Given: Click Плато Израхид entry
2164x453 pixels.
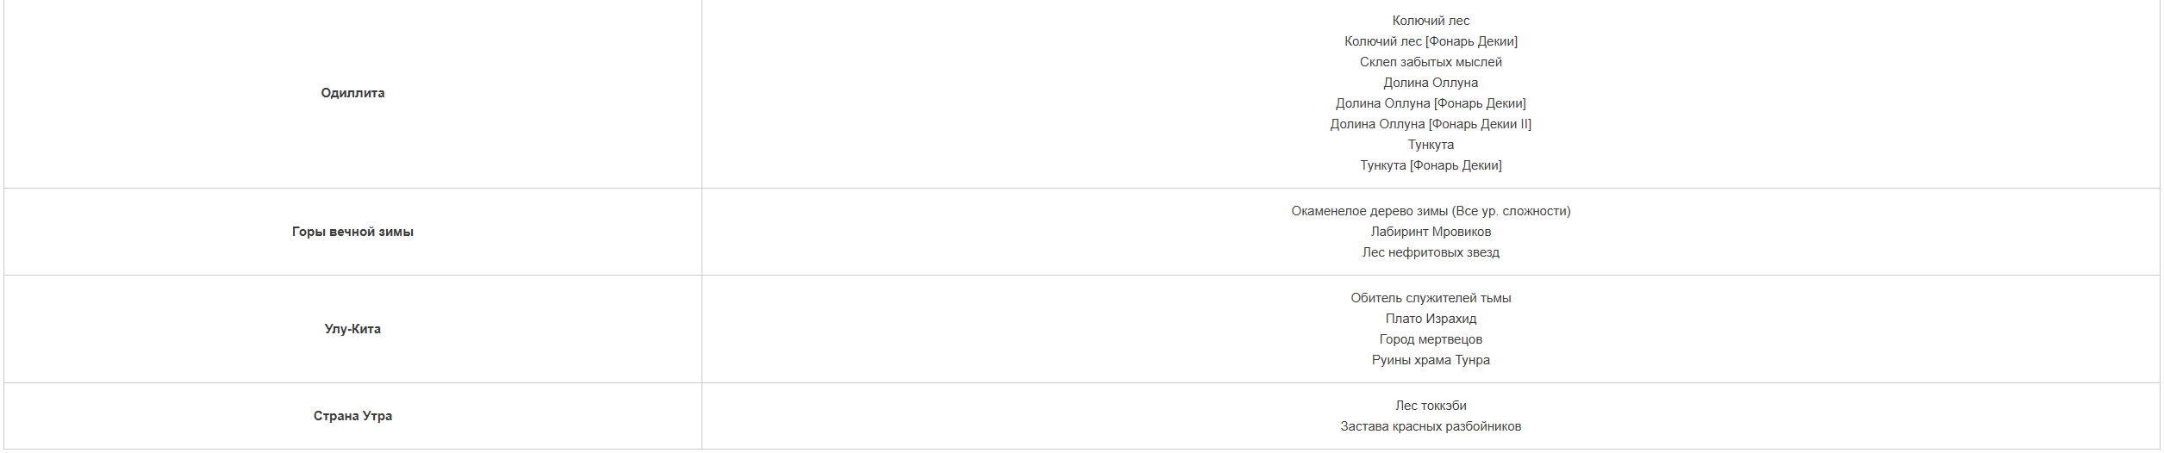Looking at the screenshot, I should point(1431,319).
